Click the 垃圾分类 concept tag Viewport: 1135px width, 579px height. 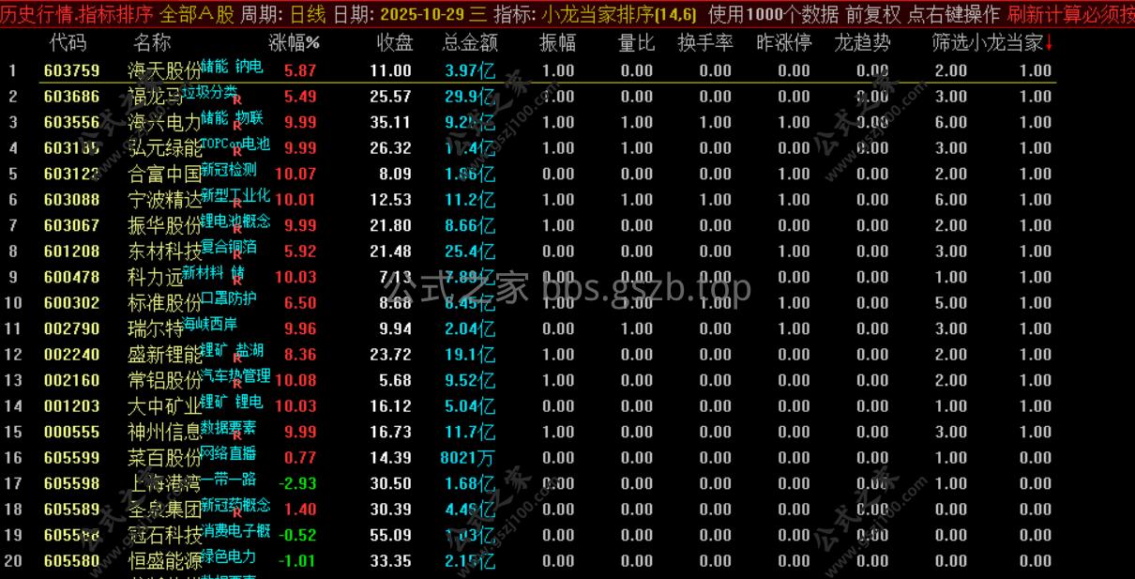click(210, 92)
